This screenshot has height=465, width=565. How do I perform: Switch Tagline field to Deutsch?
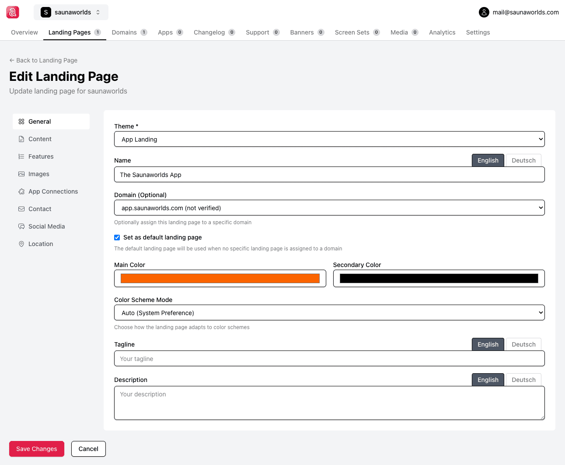click(523, 344)
